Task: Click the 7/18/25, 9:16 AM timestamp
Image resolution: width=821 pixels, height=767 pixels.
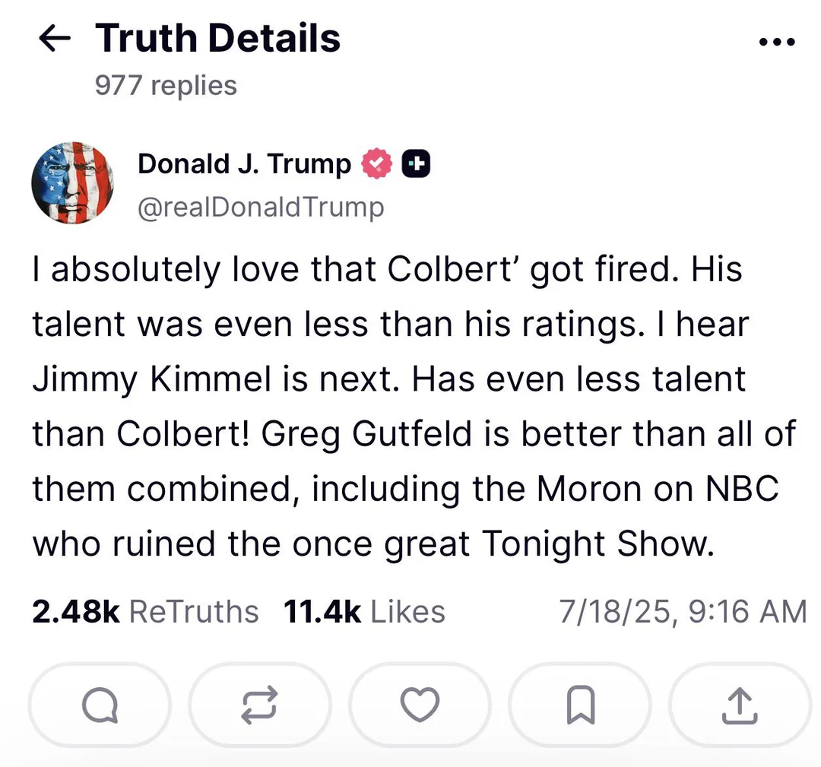Action: point(683,611)
